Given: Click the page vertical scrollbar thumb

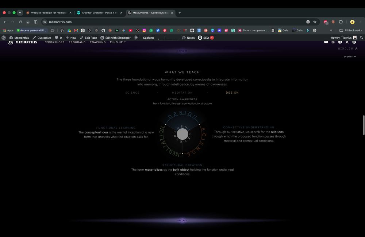Looking at the screenshot, I should point(364,125).
